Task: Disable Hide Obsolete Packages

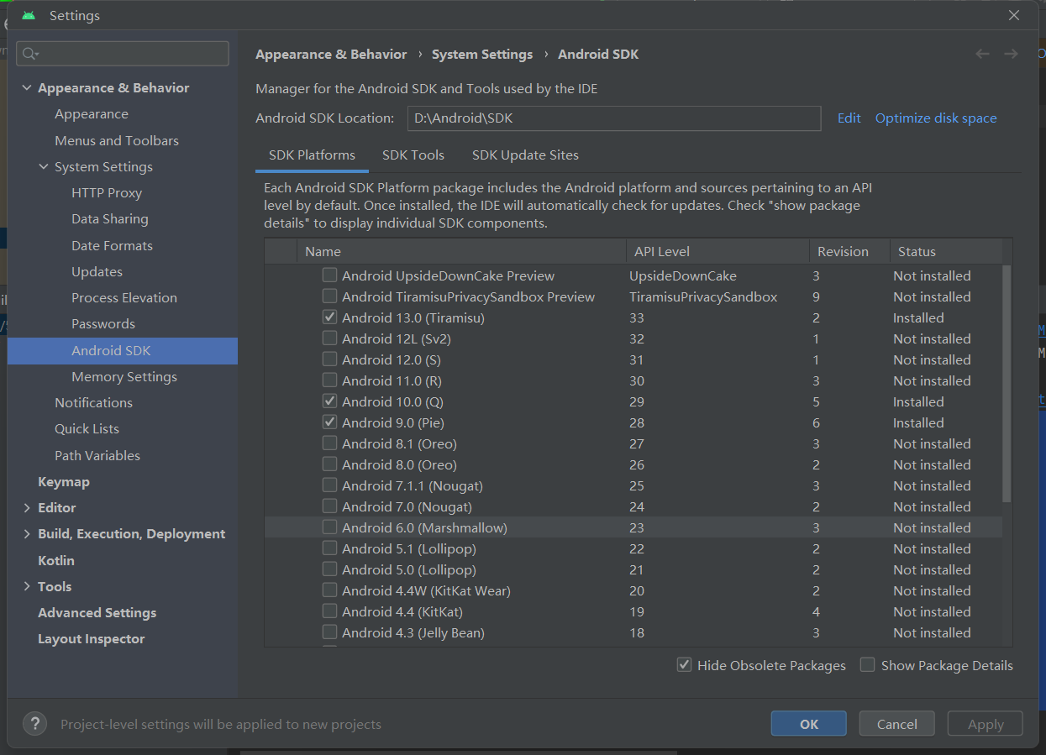Action: 684,664
